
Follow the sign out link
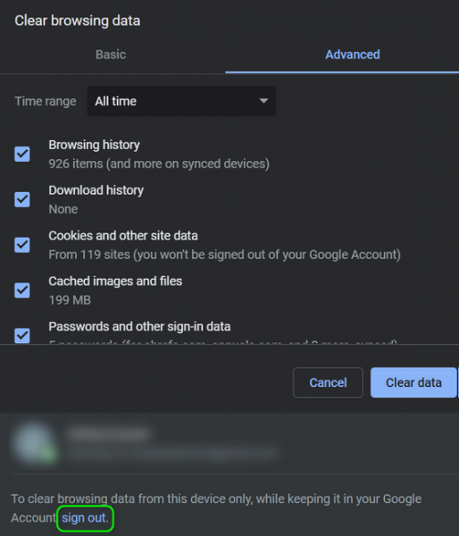coord(84,518)
